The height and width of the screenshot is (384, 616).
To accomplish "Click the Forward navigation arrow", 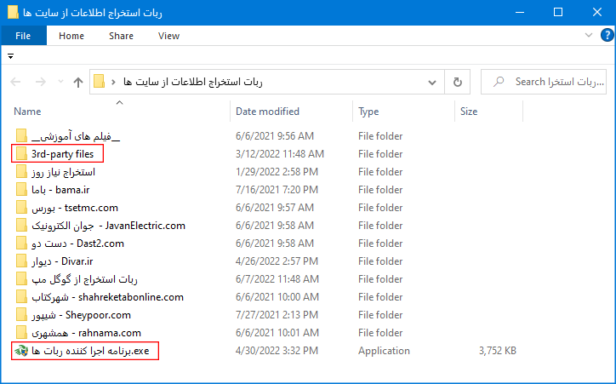I will click(x=39, y=83).
